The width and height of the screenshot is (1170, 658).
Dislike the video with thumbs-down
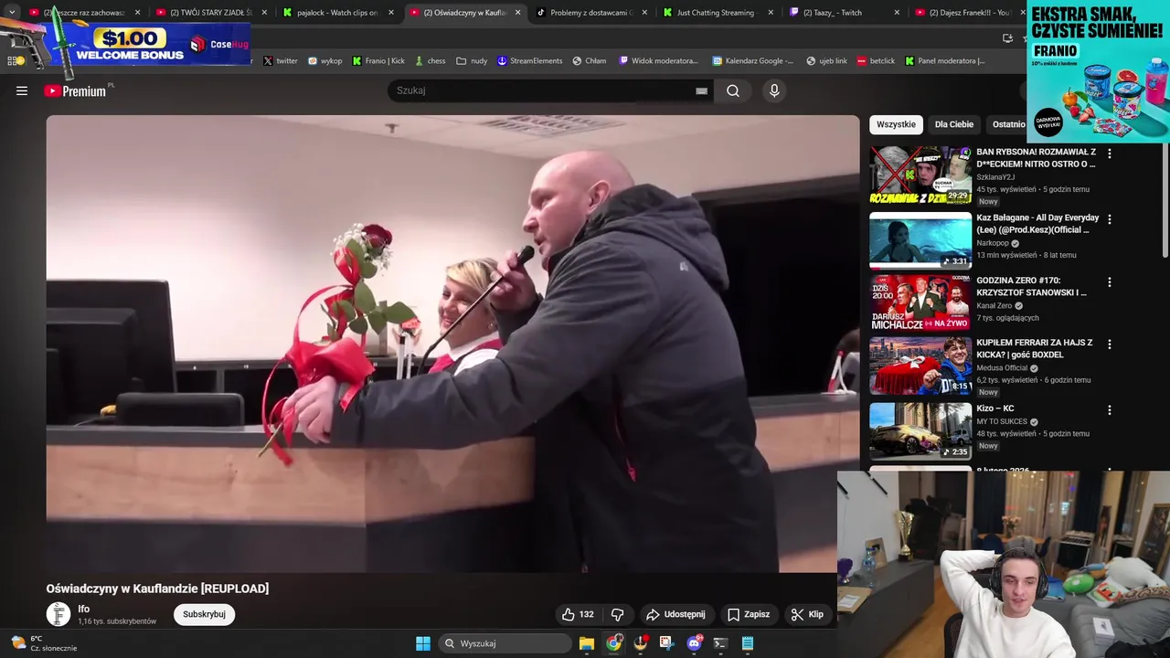point(617,614)
